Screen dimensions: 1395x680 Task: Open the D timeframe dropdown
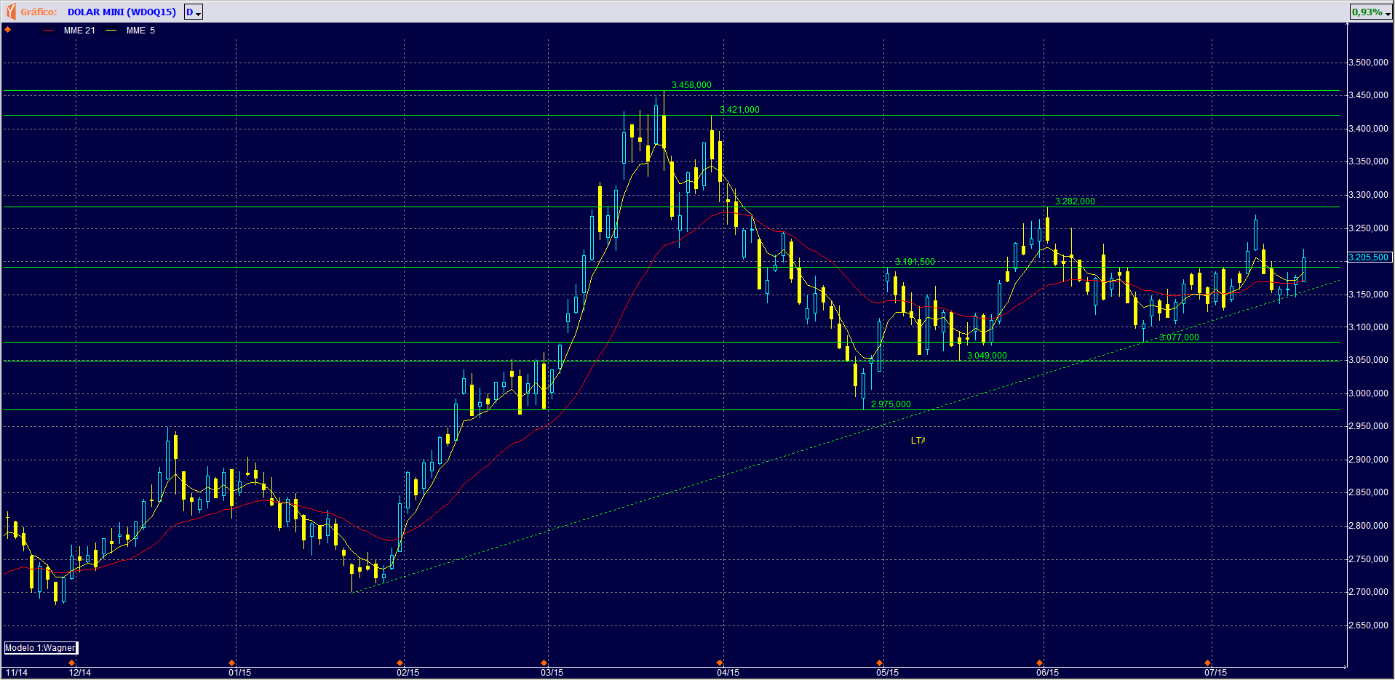(194, 12)
